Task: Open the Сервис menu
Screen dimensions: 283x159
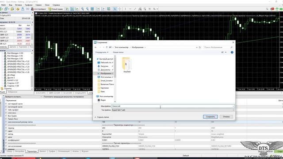Action: [38, 5]
